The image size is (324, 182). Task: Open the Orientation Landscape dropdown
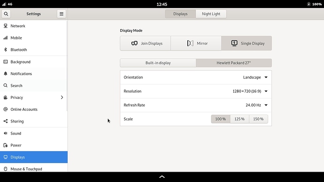(255, 77)
